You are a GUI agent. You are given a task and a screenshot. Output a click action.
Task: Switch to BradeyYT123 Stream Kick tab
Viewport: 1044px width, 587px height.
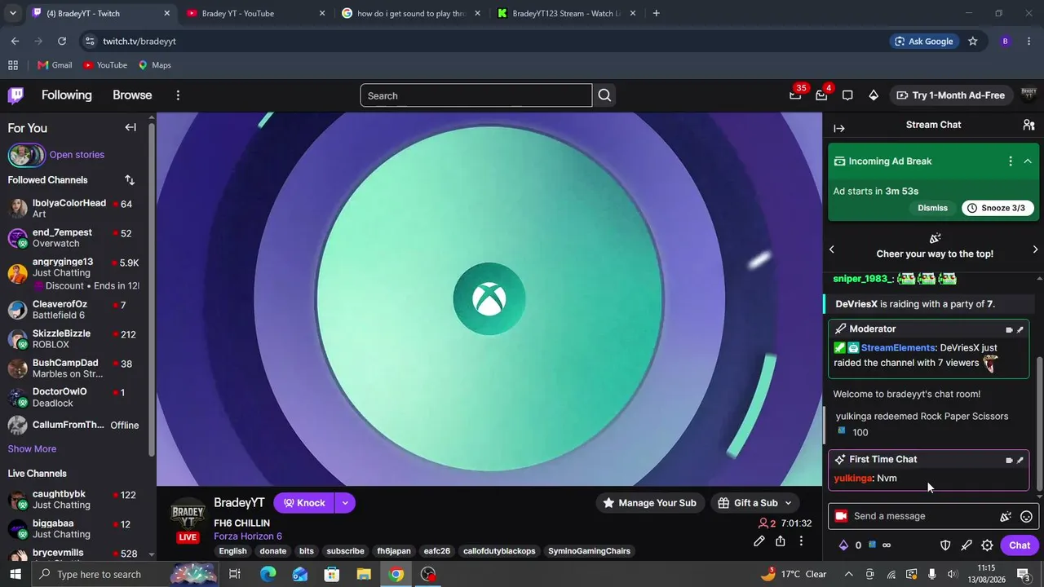pos(567,13)
